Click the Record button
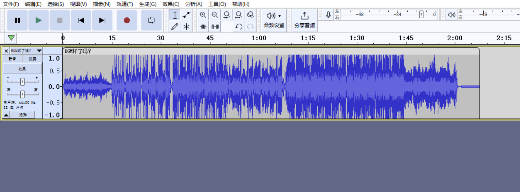 [x=127, y=20]
